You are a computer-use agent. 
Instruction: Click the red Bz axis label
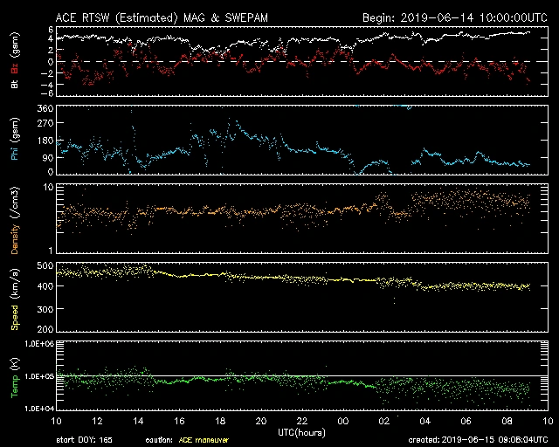14,68
